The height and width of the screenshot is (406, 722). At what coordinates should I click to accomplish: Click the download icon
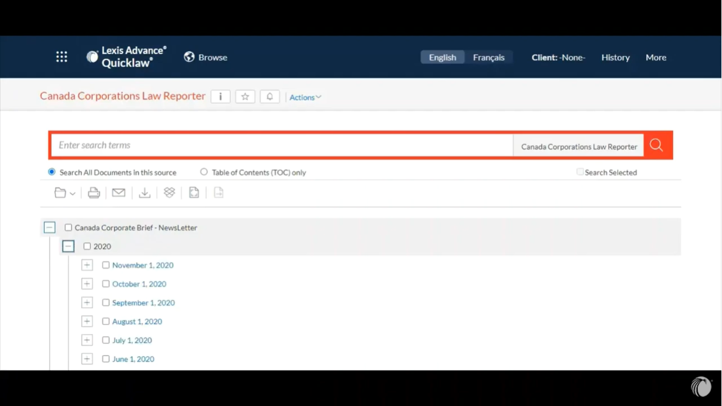pyautogui.click(x=144, y=192)
